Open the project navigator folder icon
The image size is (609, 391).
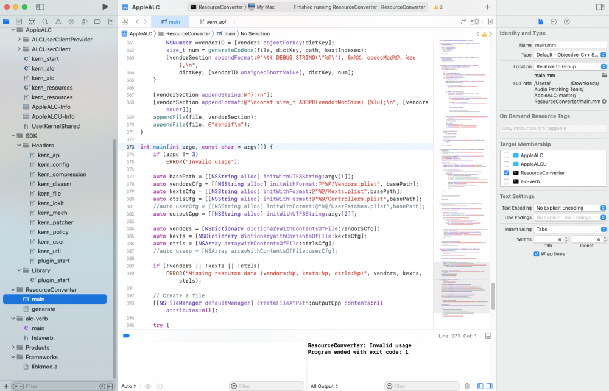(x=6, y=22)
